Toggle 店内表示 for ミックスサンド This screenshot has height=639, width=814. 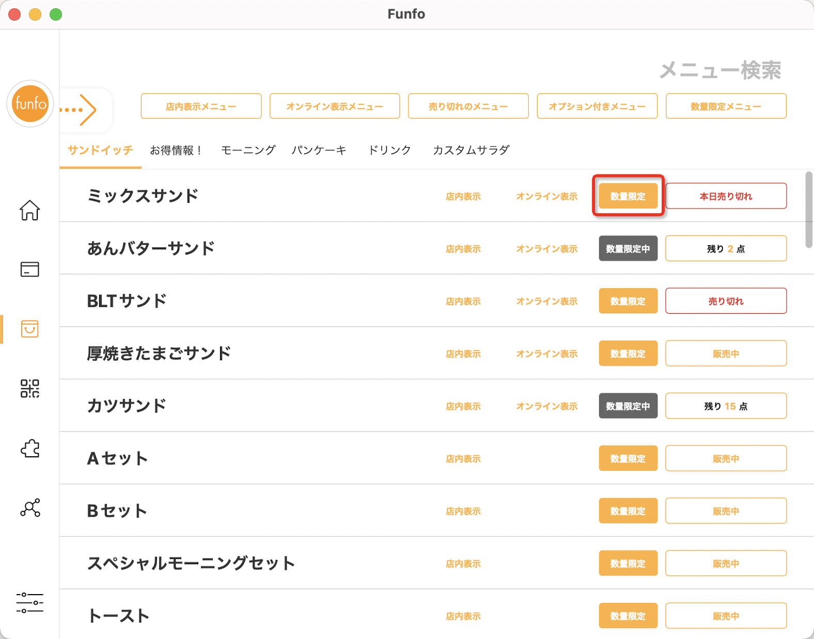[463, 197]
